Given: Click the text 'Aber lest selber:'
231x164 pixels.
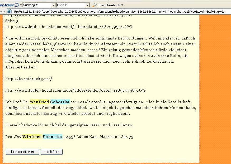Looking at the screenshot, I should coord(21,67).
